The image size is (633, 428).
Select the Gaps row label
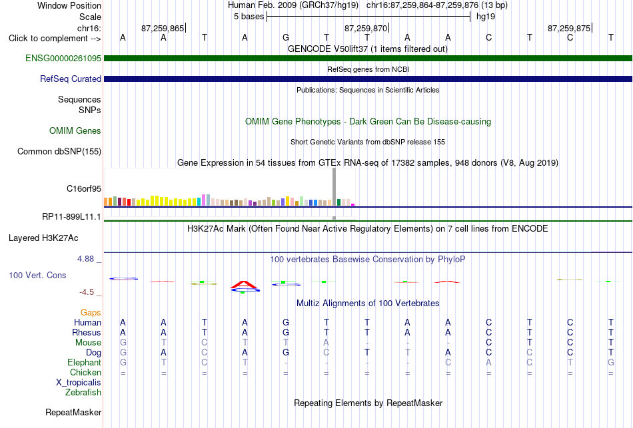[91, 313]
